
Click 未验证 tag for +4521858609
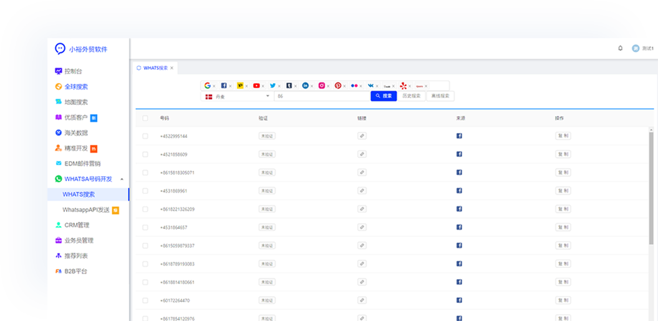(x=267, y=154)
